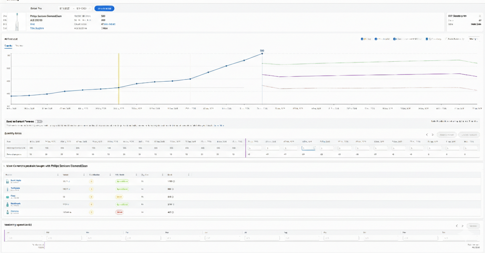The width and height of the screenshot is (485, 253).
Task: Enable the Rule Builder checkbox above the chart
Action: coord(445,38)
